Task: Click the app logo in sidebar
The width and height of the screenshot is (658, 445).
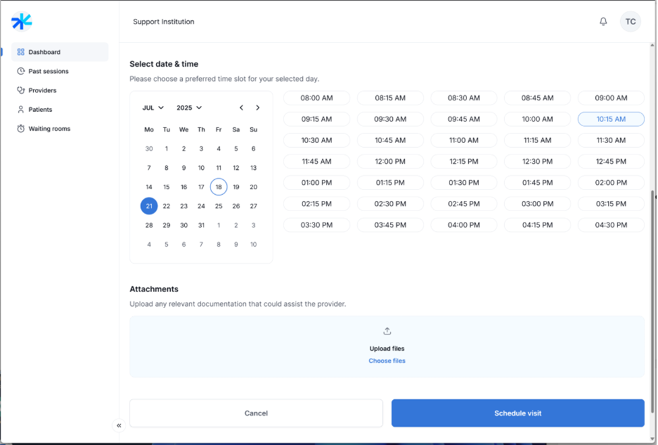Action: (22, 22)
